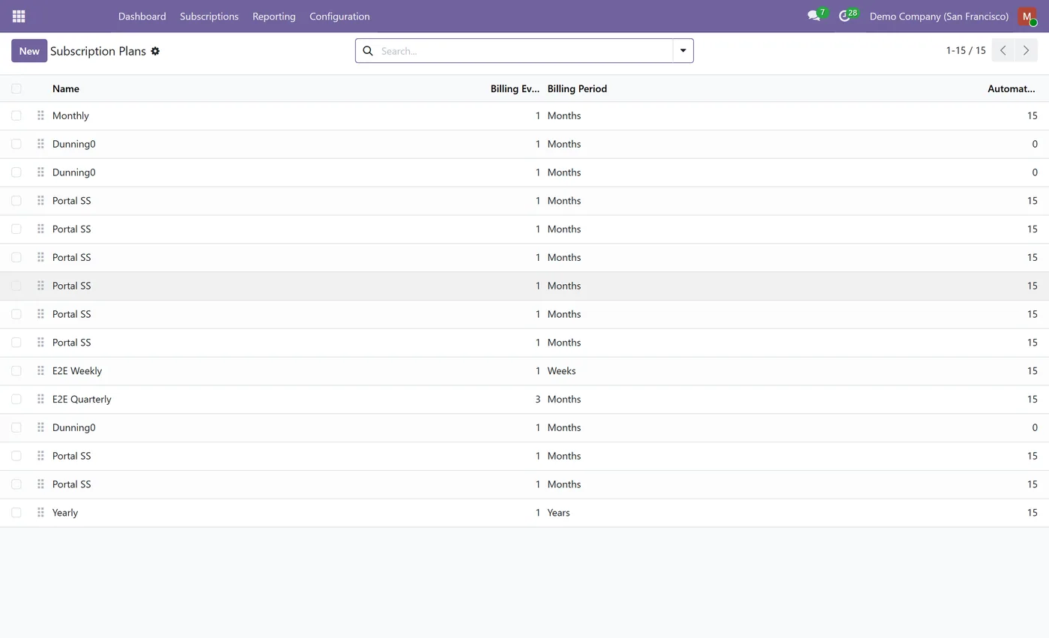
Task: Tick the select-all checkbox in table header
Action: 16,88
